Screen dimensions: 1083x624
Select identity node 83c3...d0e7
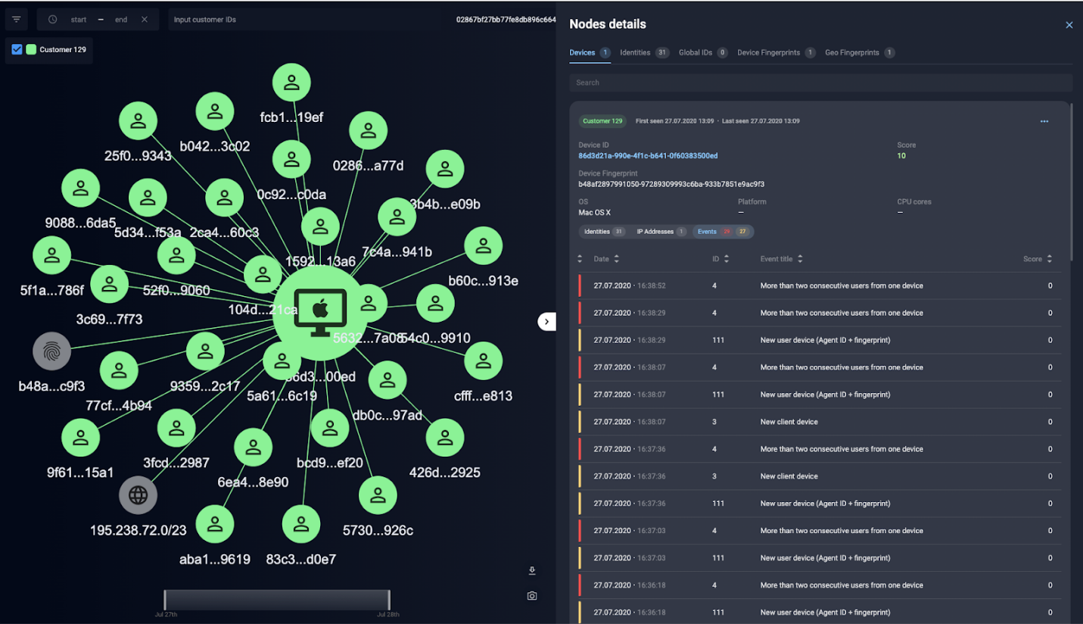(301, 525)
